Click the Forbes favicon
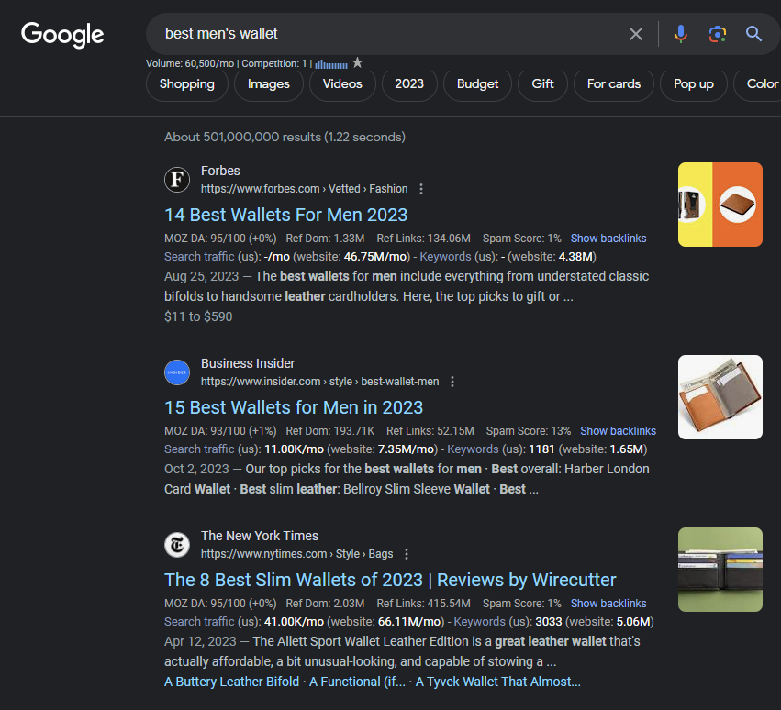 pyautogui.click(x=177, y=179)
